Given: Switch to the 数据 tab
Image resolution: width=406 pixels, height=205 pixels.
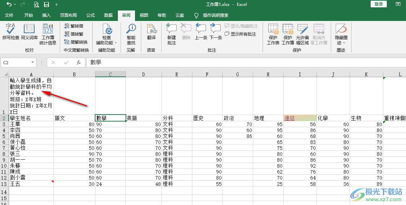Looking at the screenshot, I should (108, 15).
